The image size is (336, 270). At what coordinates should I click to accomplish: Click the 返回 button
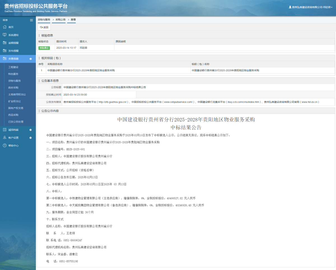[x=44, y=27]
